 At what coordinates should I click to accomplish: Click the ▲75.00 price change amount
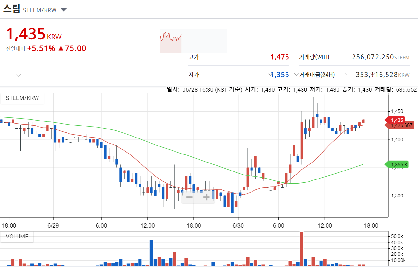pyautogui.click(x=72, y=48)
